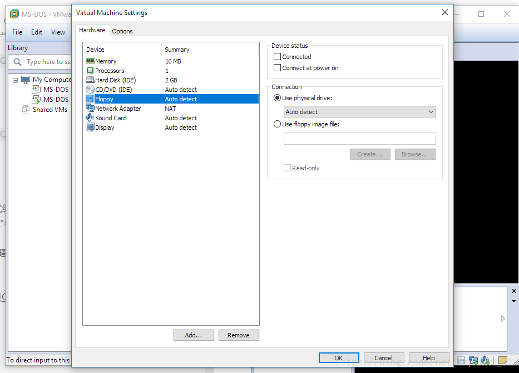
Task: Select the Network Adapter icon
Action: click(x=90, y=108)
